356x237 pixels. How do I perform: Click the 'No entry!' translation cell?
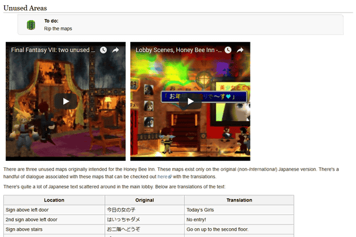pos(239,219)
